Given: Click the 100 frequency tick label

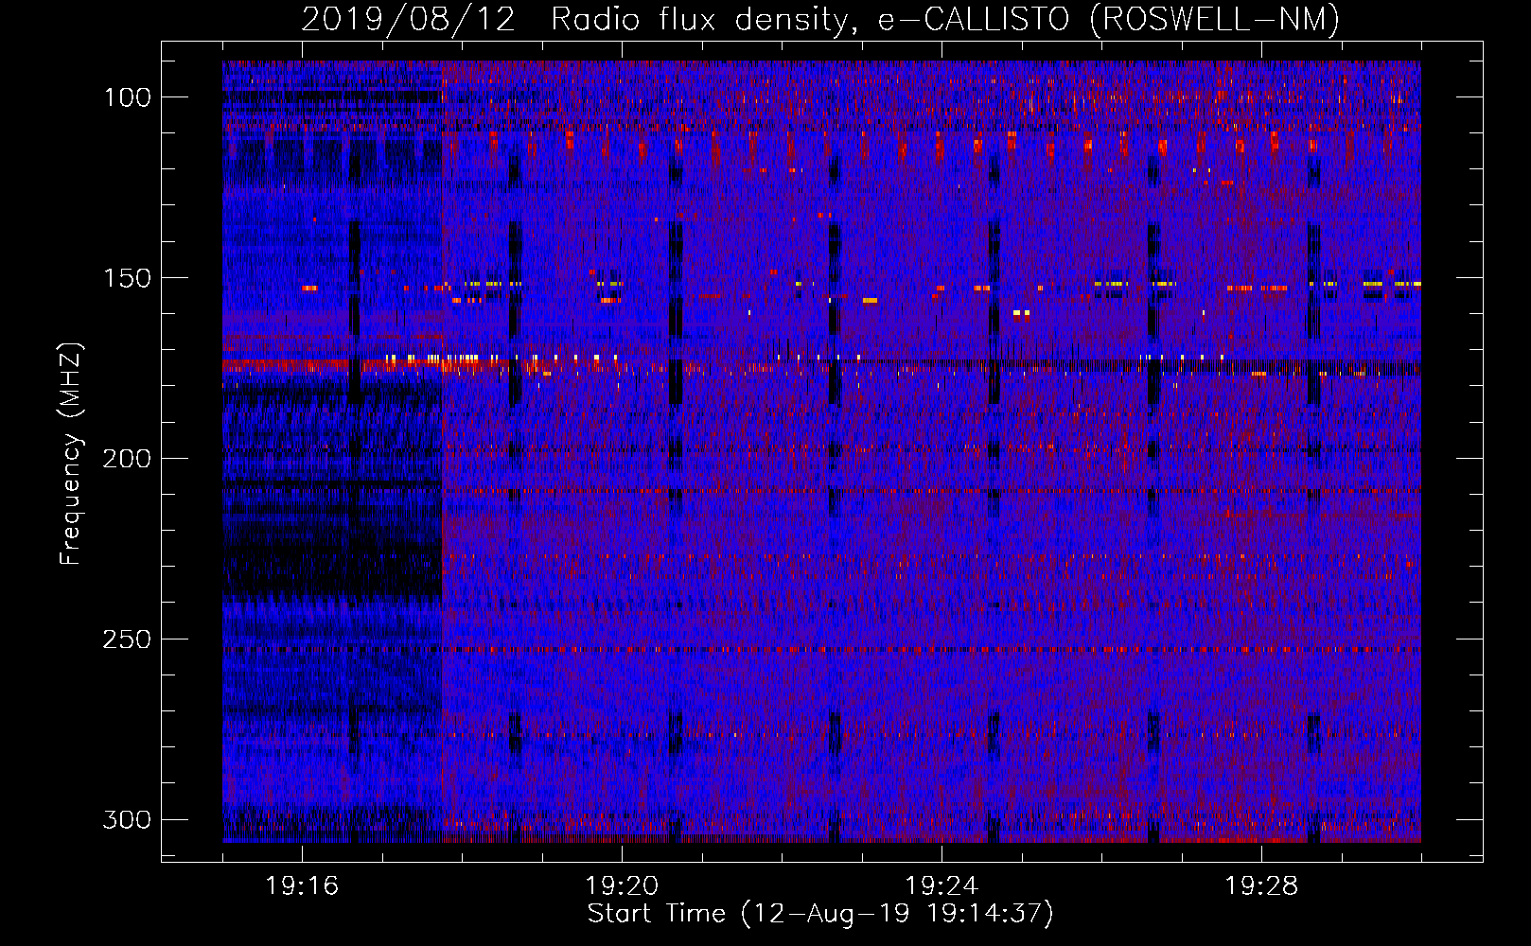Looking at the screenshot, I should (x=127, y=97).
